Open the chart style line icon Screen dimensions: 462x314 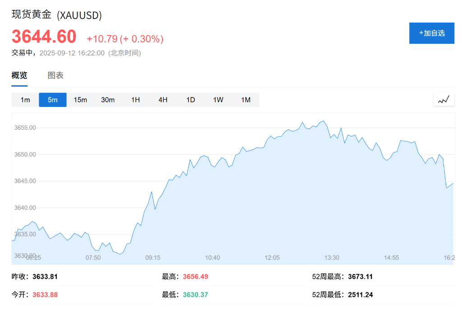pos(444,99)
